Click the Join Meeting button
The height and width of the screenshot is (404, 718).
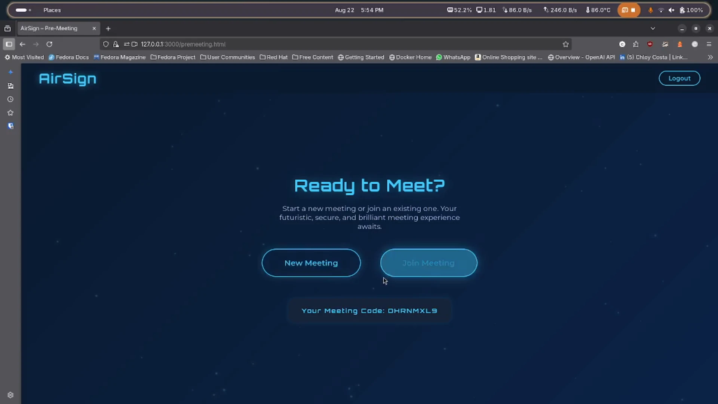429,263
